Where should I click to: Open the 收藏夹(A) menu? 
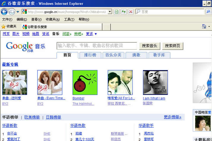click(53, 19)
